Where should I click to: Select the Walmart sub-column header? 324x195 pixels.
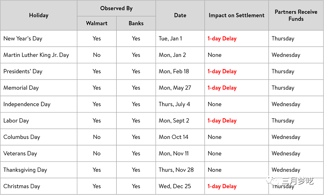pos(96,23)
